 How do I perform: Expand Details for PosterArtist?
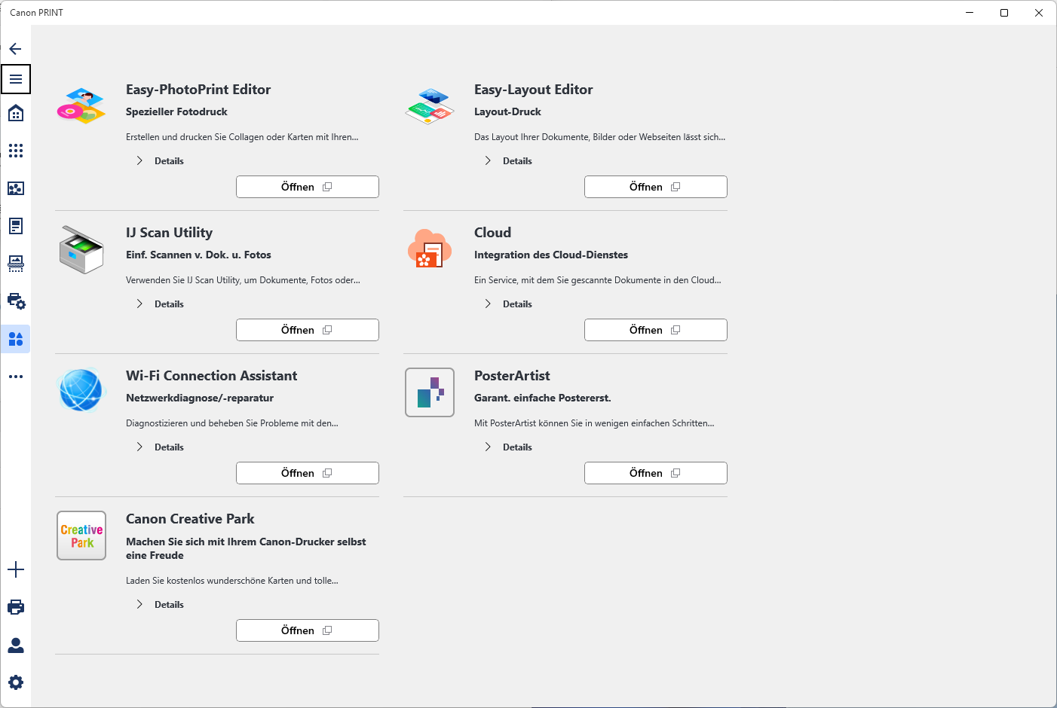pos(509,447)
